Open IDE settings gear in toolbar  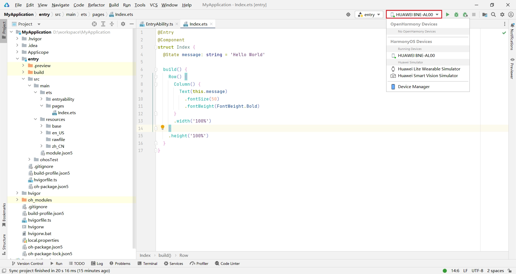coord(502,15)
